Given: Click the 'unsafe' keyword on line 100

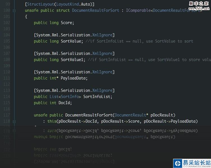Looking at the screenshot, I should (x=32, y=10).
